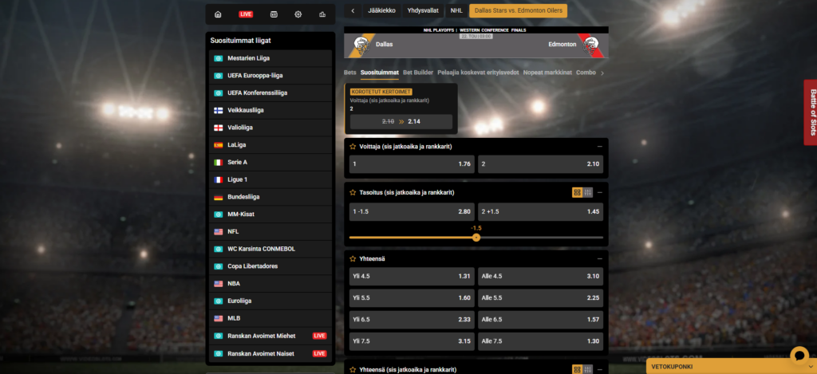The height and width of the screenshot is (374, 817).
Task: Navigate to Yhdysvallat breadcrumb
Action: tap(423, 10)
